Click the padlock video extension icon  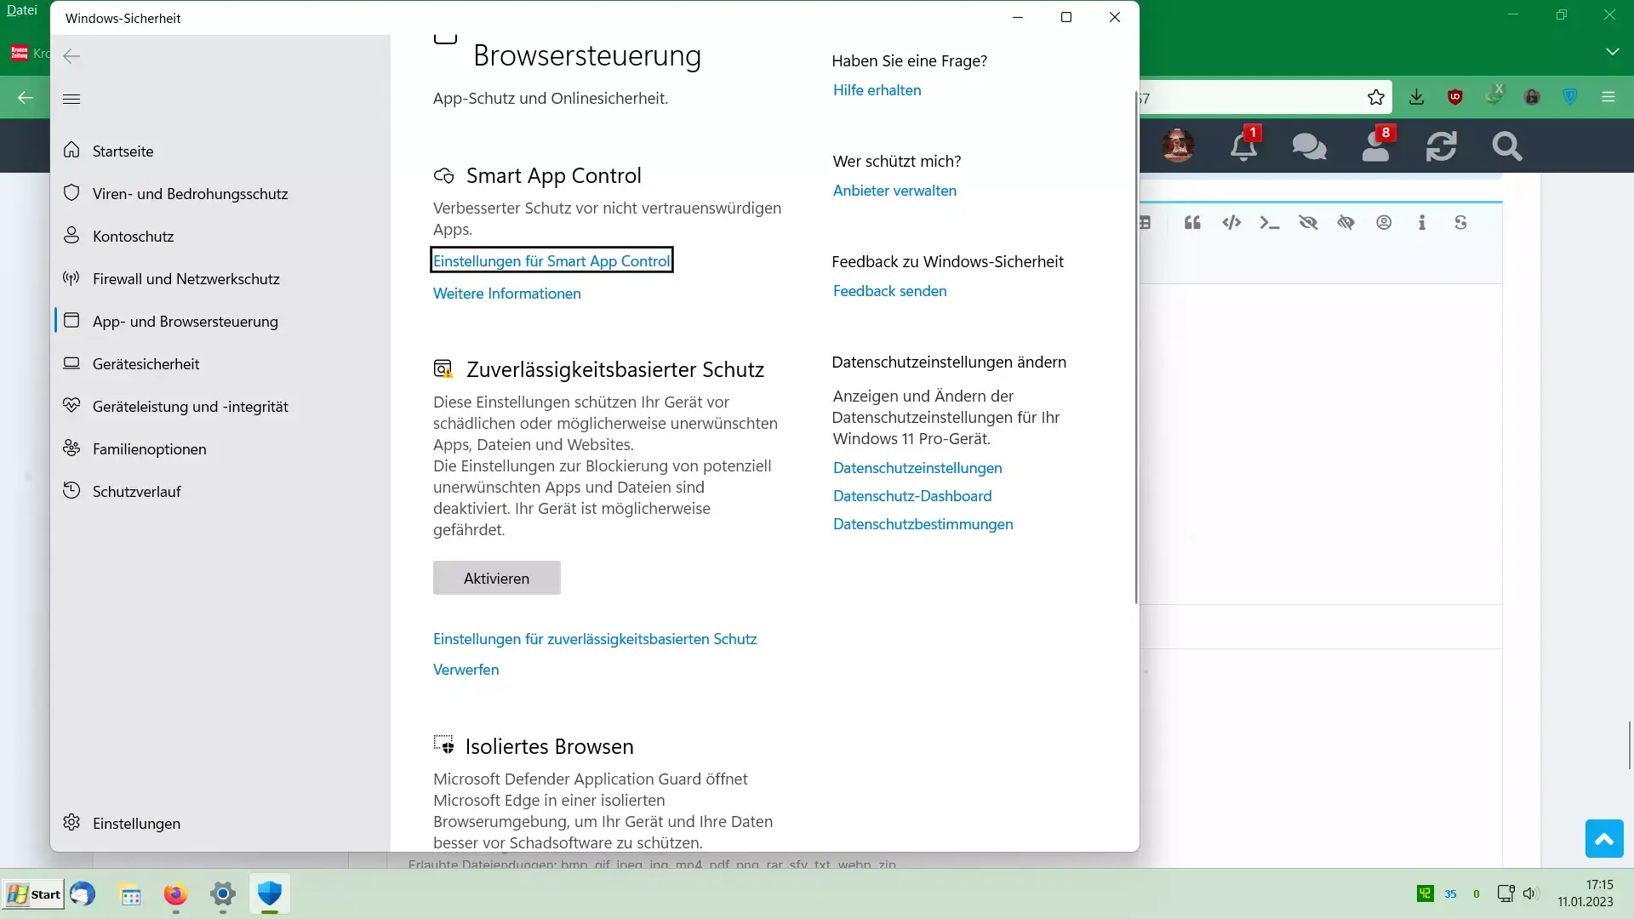click(x=1532, y=97)
